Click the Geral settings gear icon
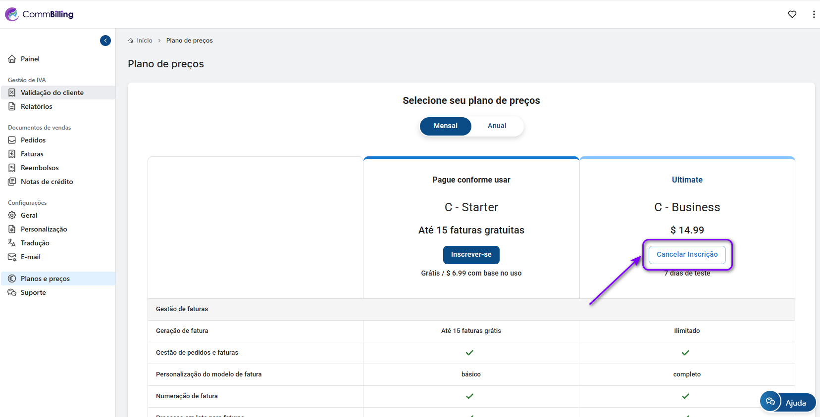Image resolution: width=820 pixels, height=417 pixels. [x=12, y=215]
